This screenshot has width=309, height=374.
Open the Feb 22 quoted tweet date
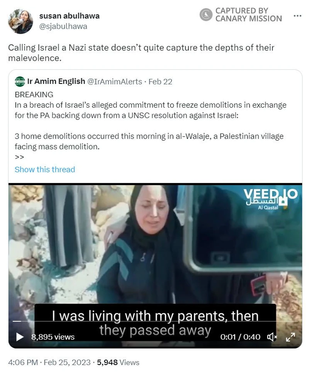coord(160,82)
